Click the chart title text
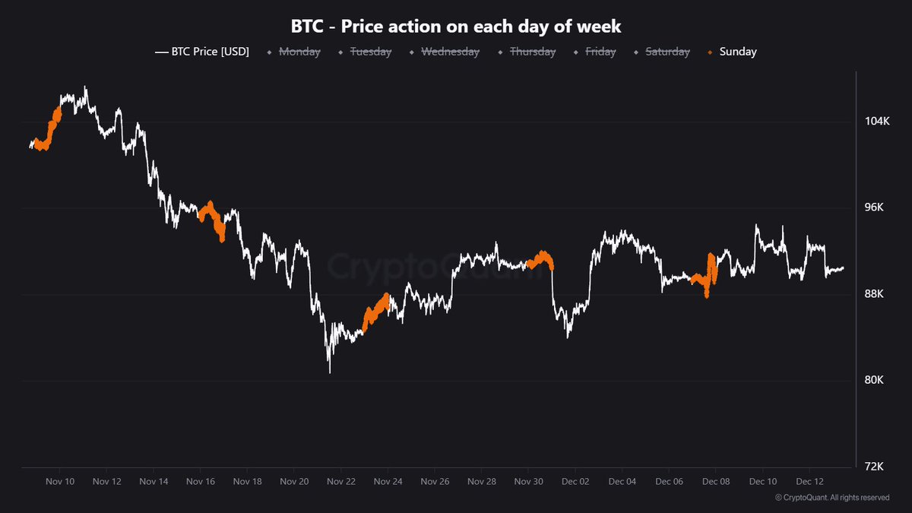Viewport: 912px width, 513px height. 456,27
